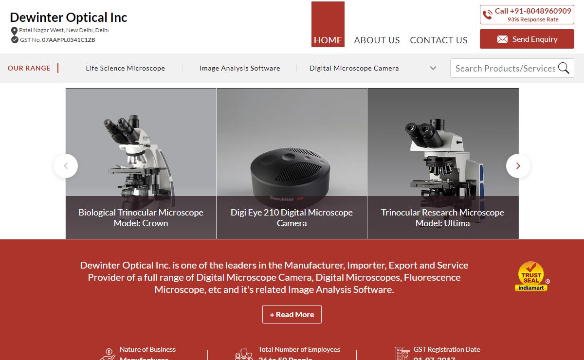
Task: Click the Total Number of Employees label
Action: (299, 349)
